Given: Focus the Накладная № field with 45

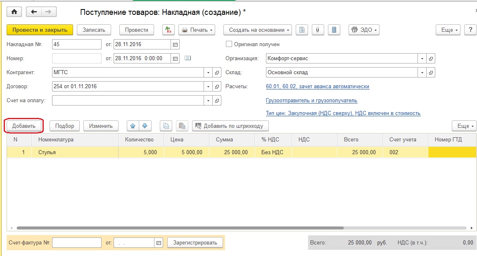Looking at the screenshot, I should click(77, 45).
